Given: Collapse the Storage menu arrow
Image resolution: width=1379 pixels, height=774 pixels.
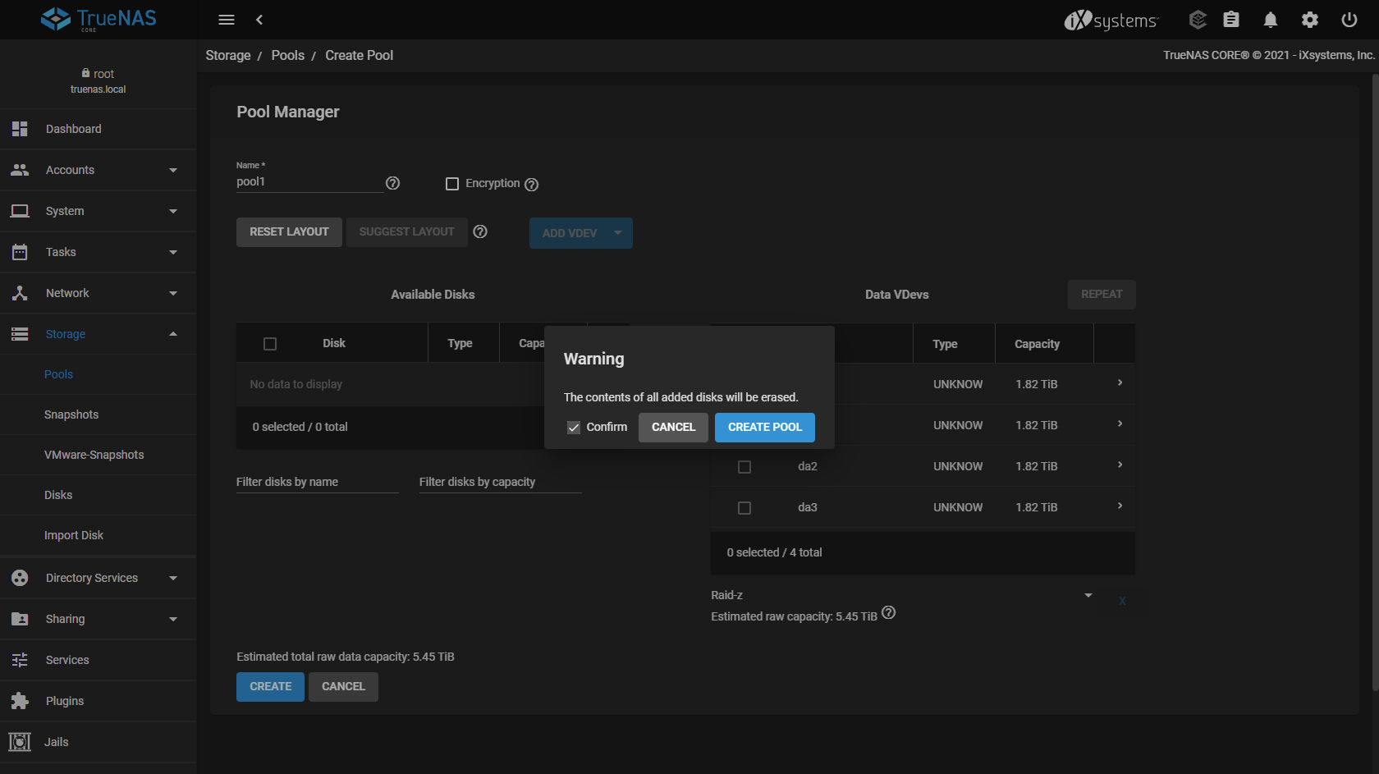Looking at the screenshot, I should click(x=173, y=334).
